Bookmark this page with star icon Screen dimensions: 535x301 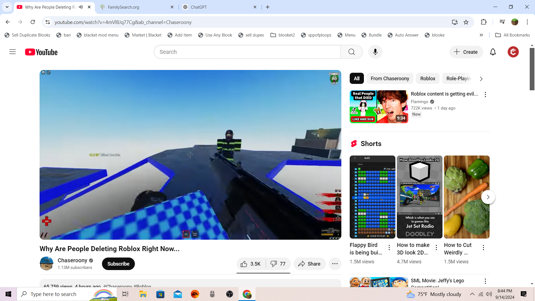coord(466,22)
